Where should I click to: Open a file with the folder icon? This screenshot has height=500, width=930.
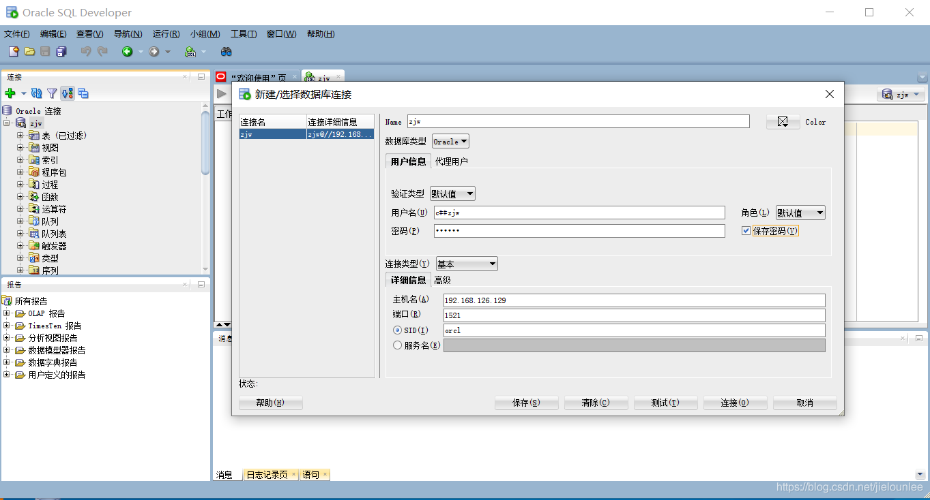point(29,52)
